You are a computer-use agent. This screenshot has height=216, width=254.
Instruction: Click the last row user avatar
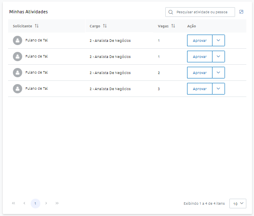[x=17, y=88]
